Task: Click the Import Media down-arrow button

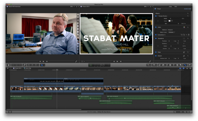Action: click(9, 65)
